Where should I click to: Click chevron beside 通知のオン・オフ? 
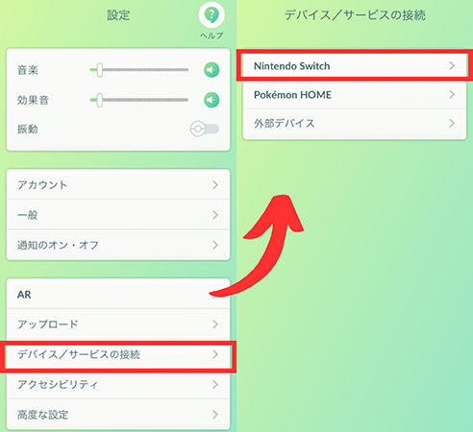215,245
